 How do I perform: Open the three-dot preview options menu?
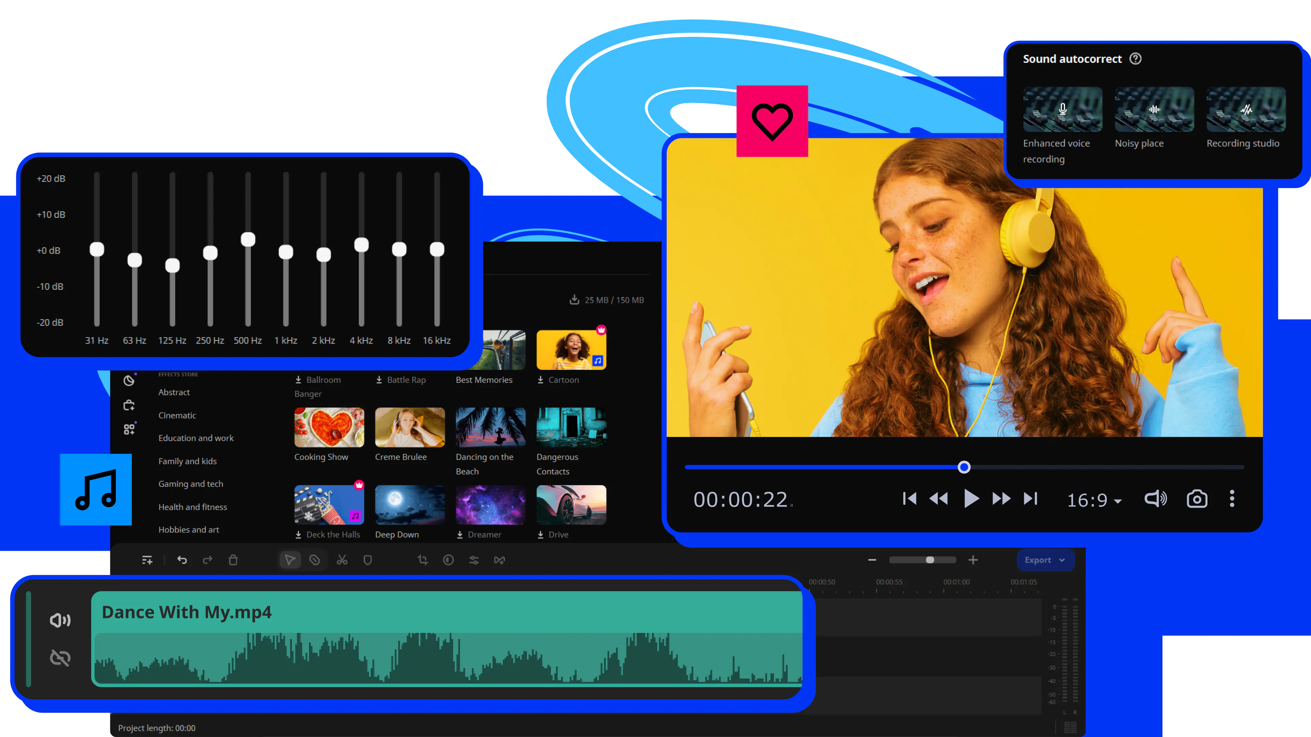click(x=1231, y=499)
